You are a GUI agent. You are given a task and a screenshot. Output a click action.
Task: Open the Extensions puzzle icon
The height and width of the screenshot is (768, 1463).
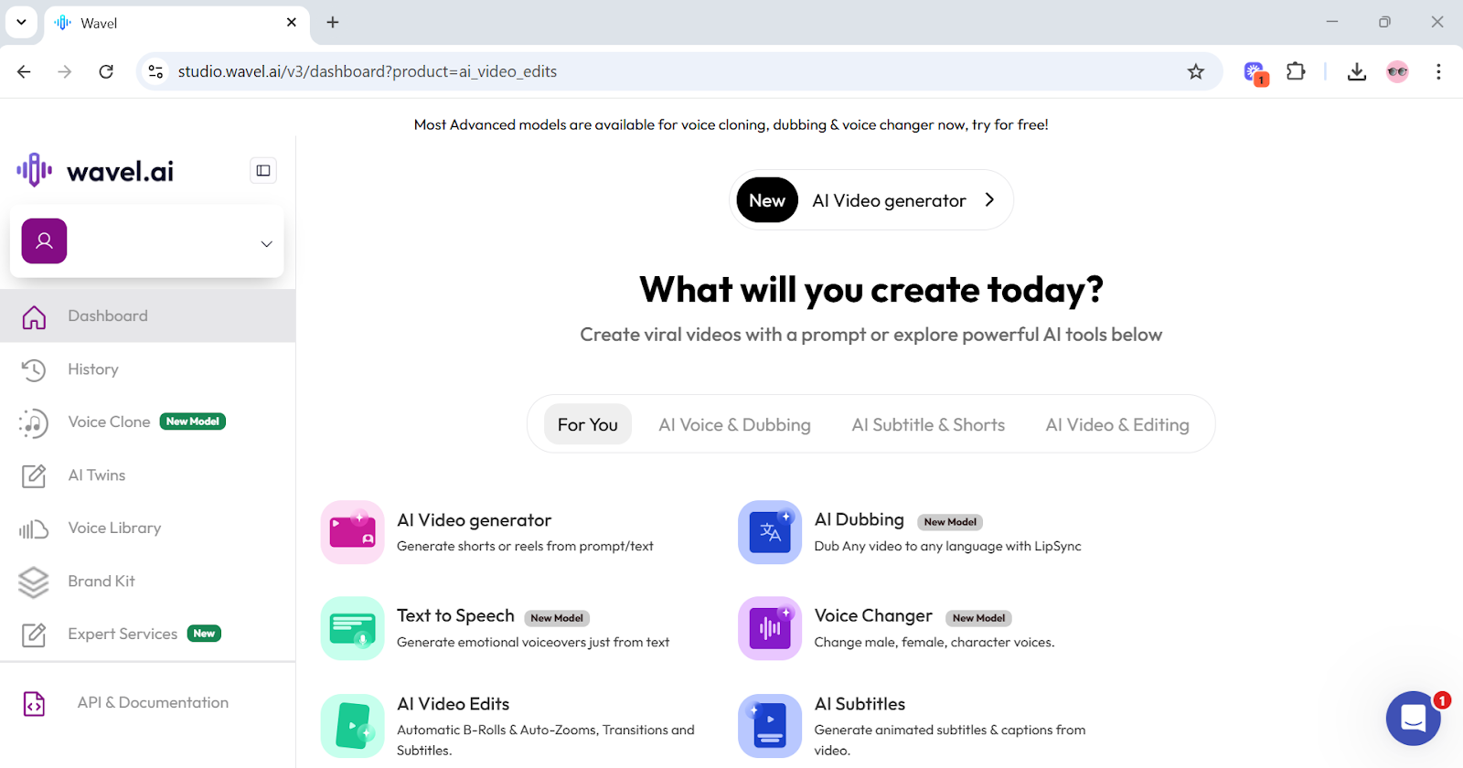point(1296,71)
